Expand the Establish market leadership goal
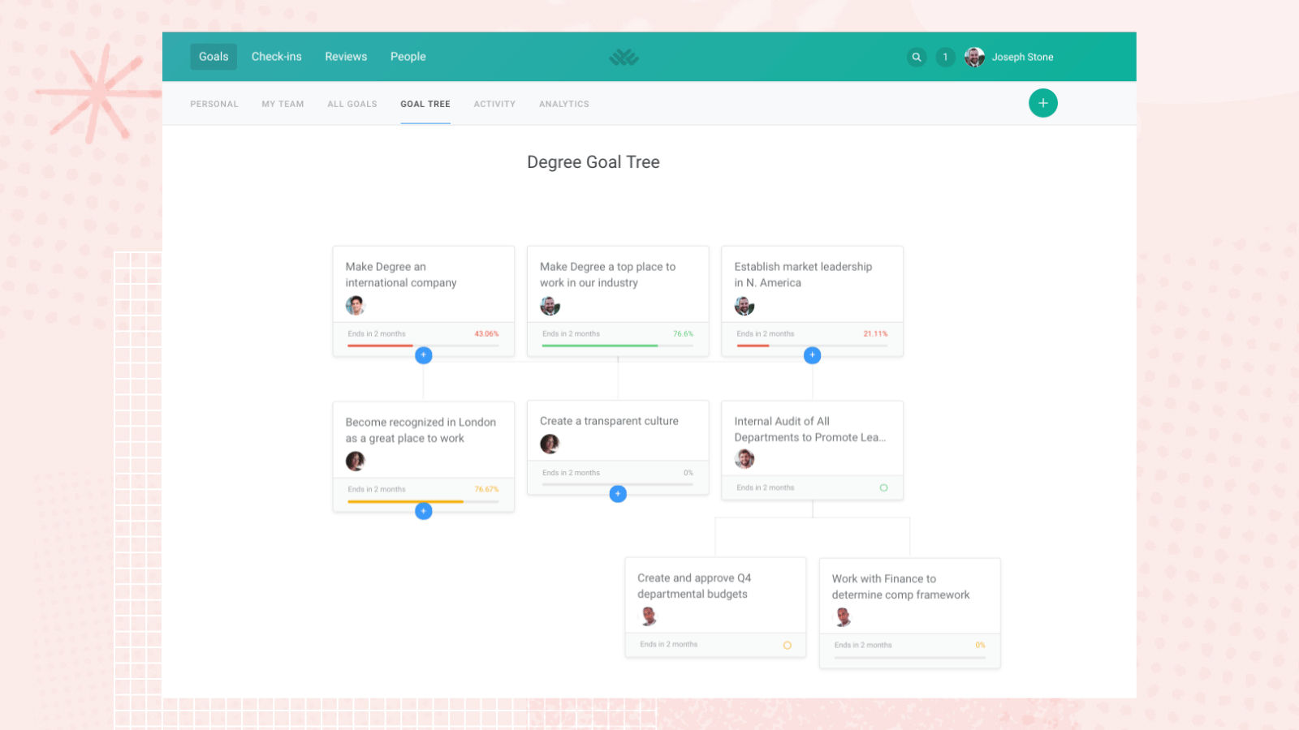Viewport: 1299px width, 730px height. click(812, 354)
